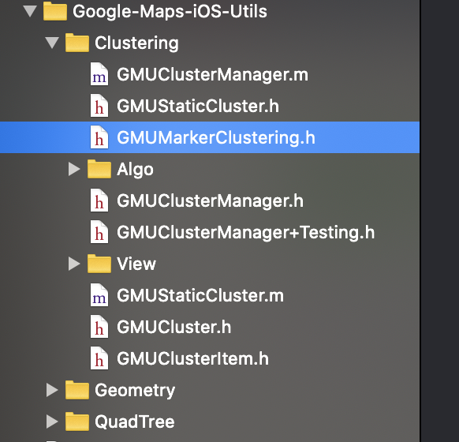Open GMUClusterManager+Testing.h file
The width and height of the screenshot is (459, 442).
[x=246, y=233]
